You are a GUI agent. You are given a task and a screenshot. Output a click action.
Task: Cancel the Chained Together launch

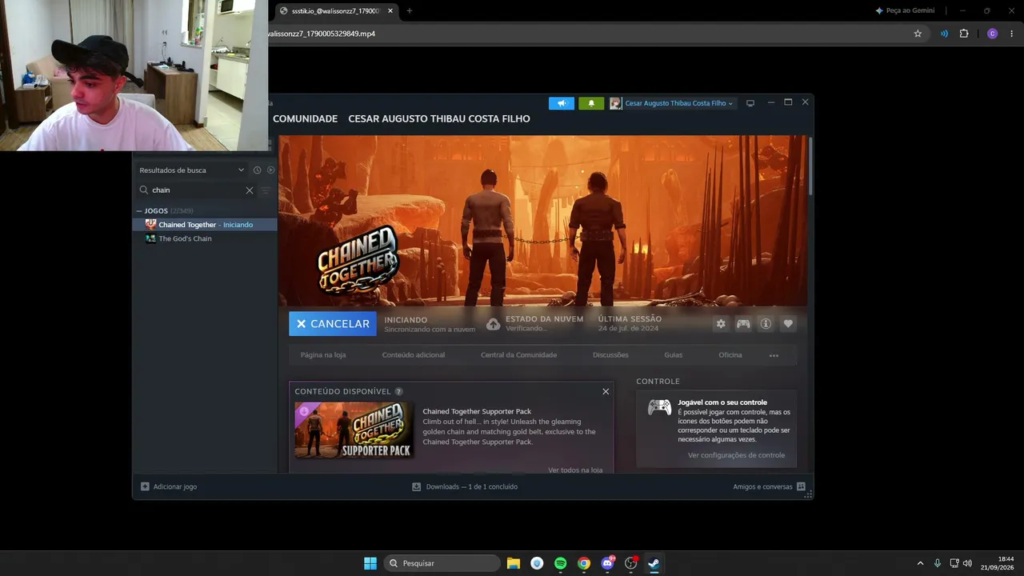point(333,324)
